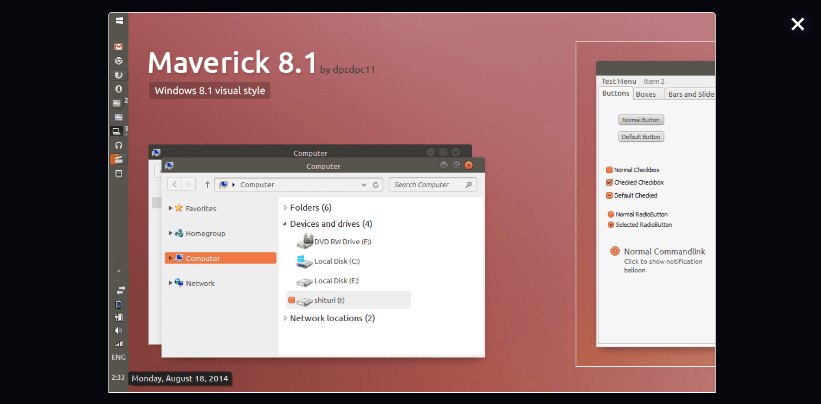Select the Normal RadioButton
This screenshot has width=821, height=404.
(x=611, y=214)
